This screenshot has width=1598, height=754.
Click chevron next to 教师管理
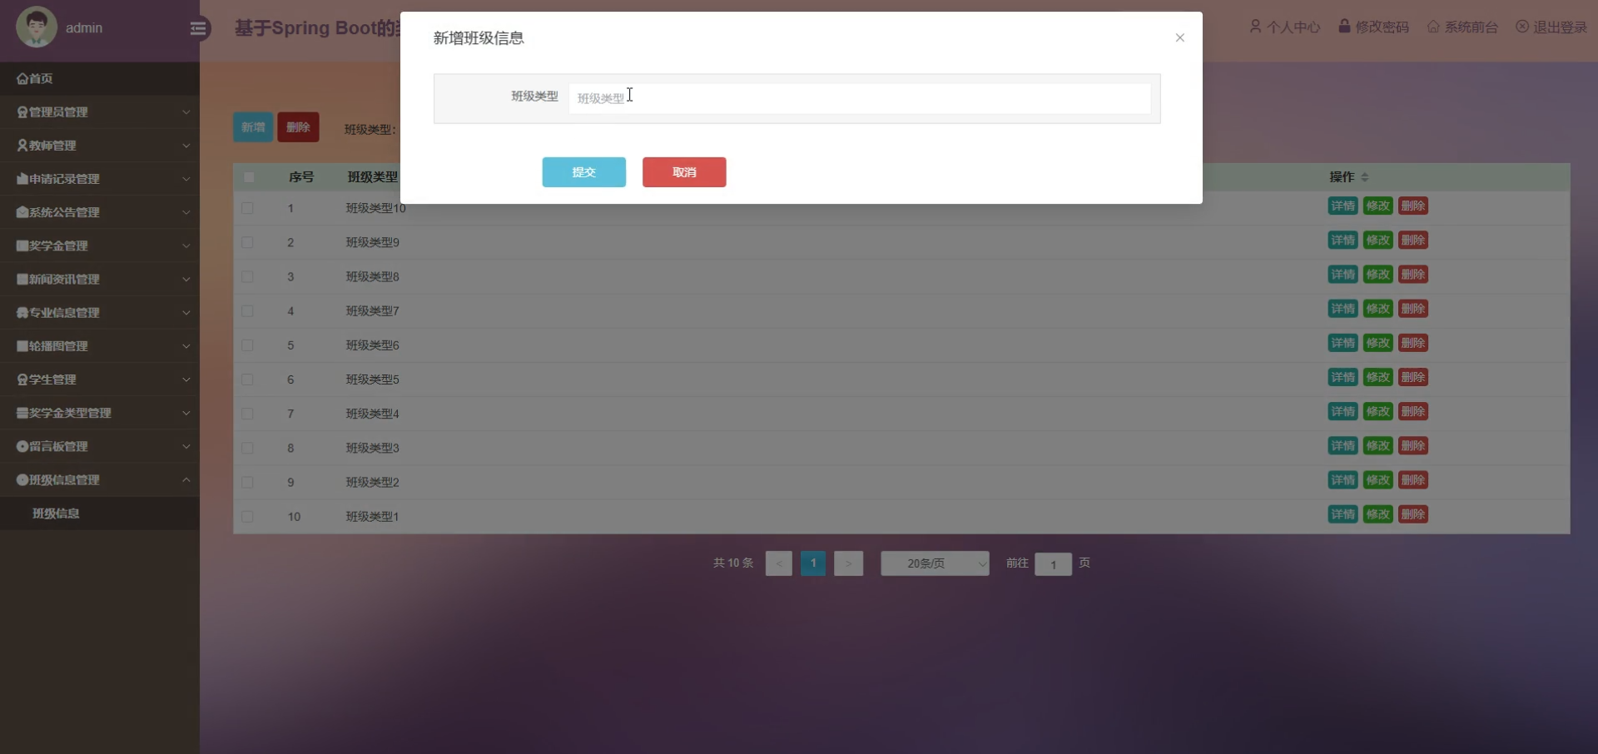coord(186,145)
